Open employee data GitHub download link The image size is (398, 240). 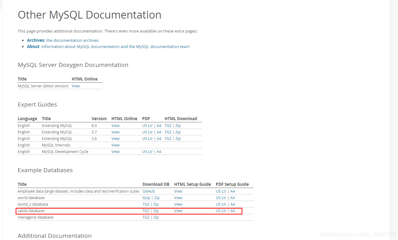click(x=149, y=191)
